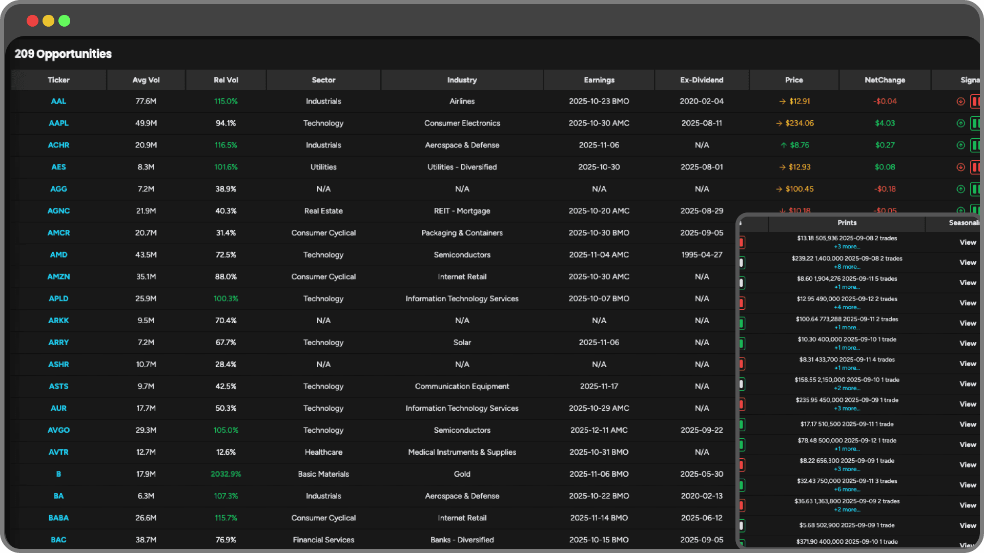Open the AAL ticker link

[58, 101]
